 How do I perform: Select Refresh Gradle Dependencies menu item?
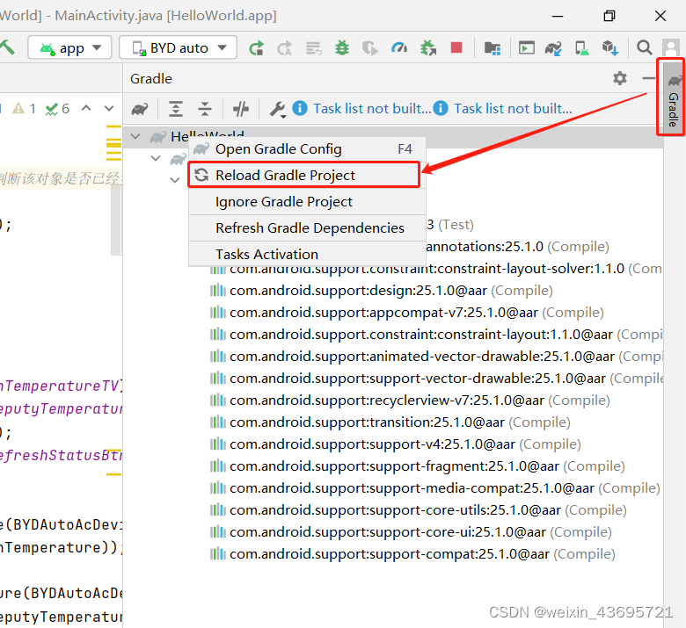307,227
